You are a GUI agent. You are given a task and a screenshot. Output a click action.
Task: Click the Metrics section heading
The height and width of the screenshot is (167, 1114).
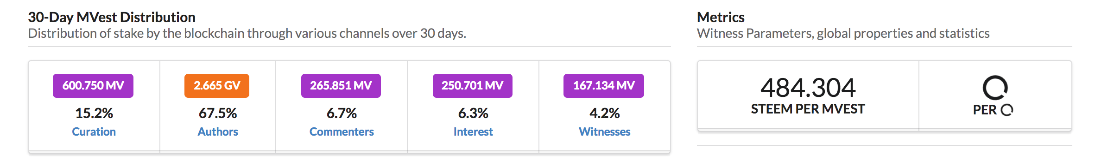[721, 18]
